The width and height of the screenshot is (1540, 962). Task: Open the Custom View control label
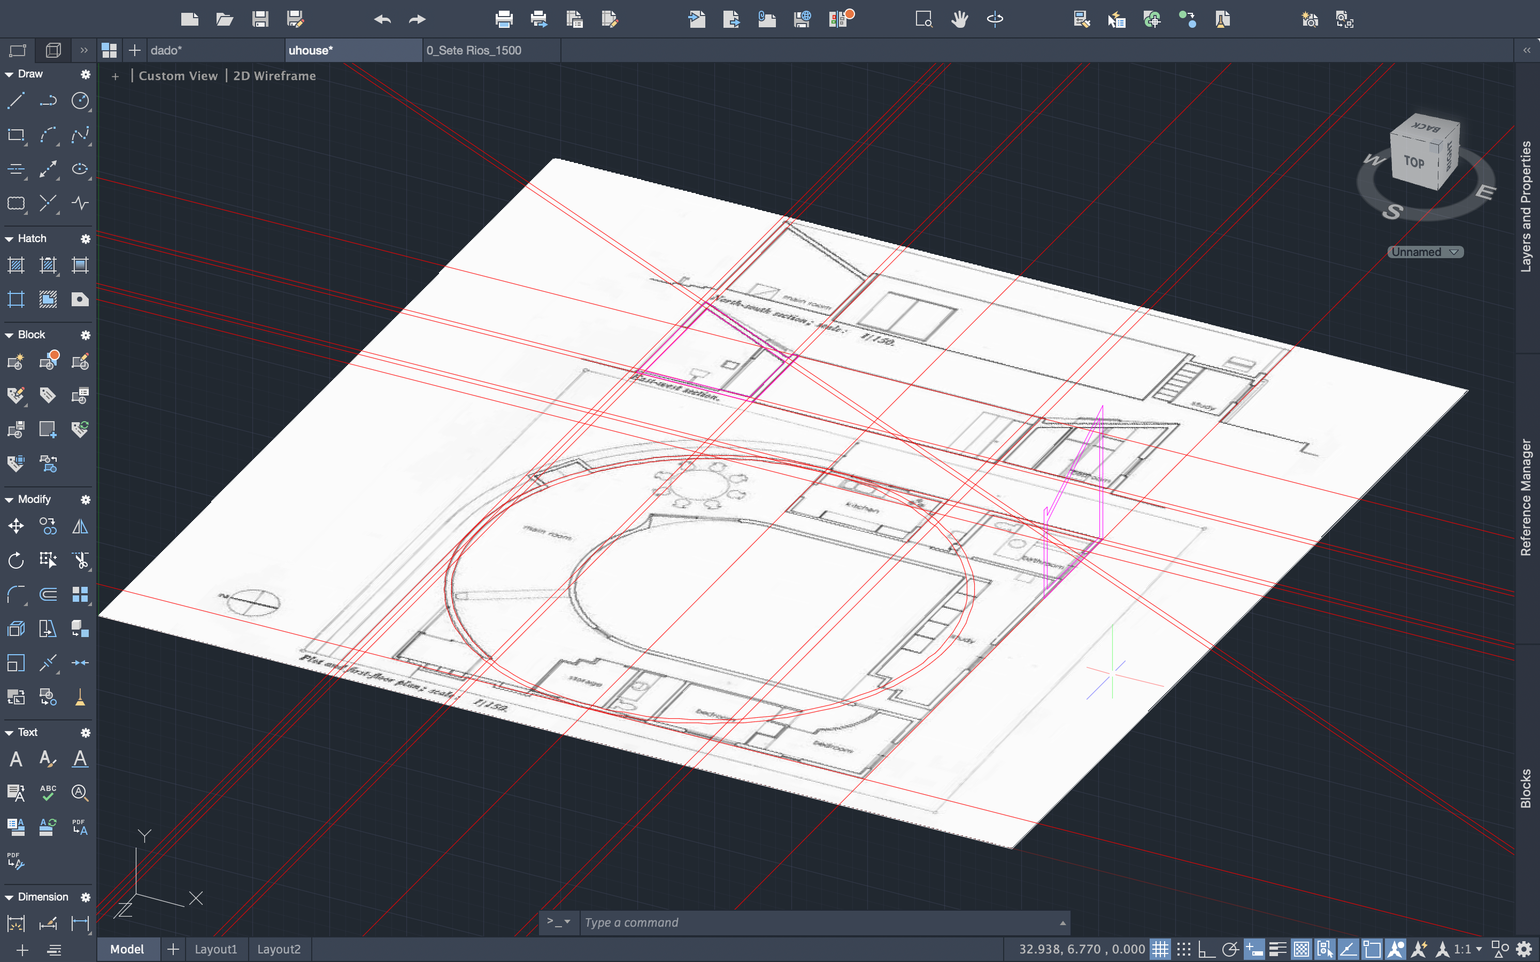click(x=178, y=76)
